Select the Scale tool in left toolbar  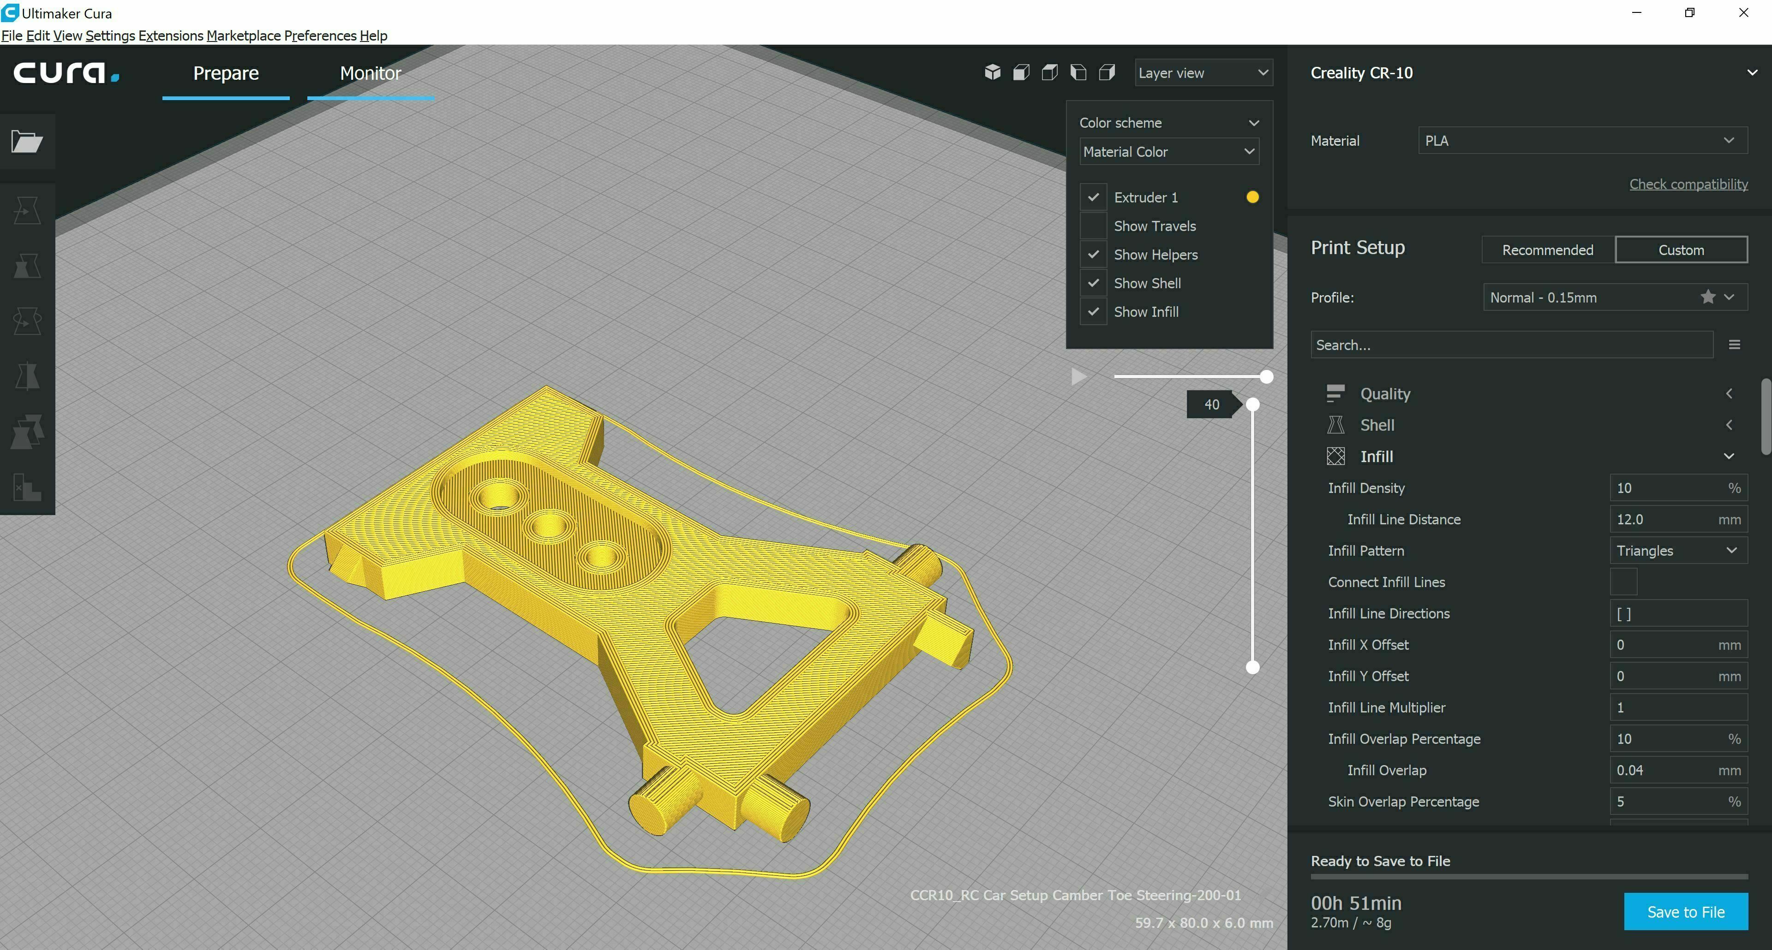coord(28,265)
